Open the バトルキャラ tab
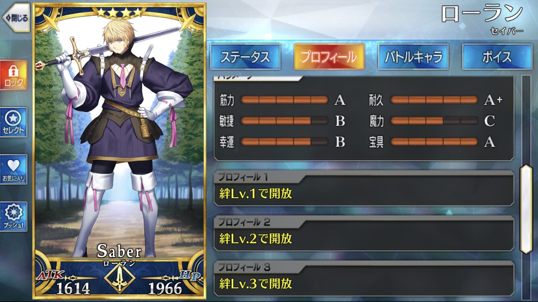Viewport: 538px width, 302px height. coord(413,57)
